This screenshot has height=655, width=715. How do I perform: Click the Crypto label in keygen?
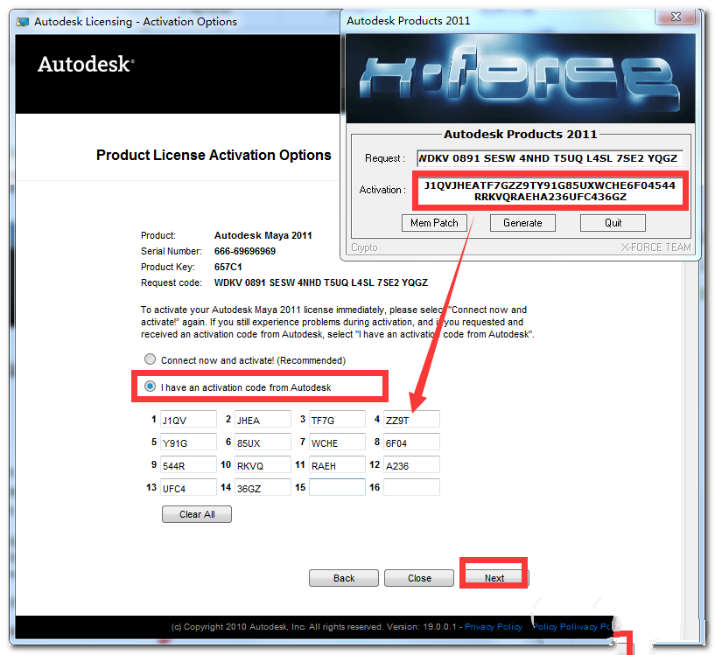coord(364,247)
